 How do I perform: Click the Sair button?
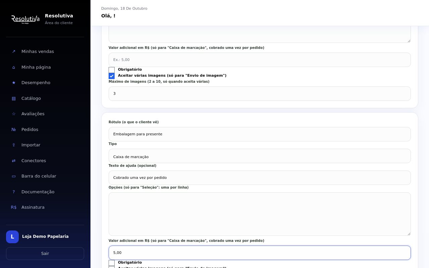coord(45,254)
